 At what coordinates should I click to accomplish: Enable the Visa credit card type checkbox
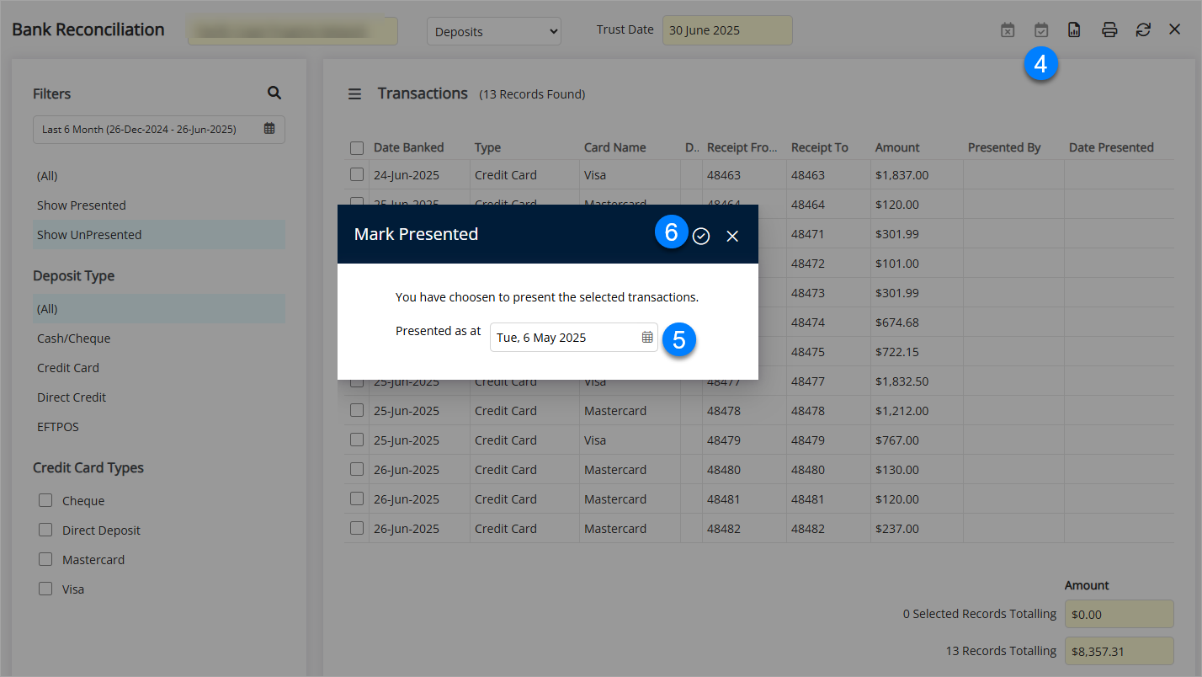(45, 589)
